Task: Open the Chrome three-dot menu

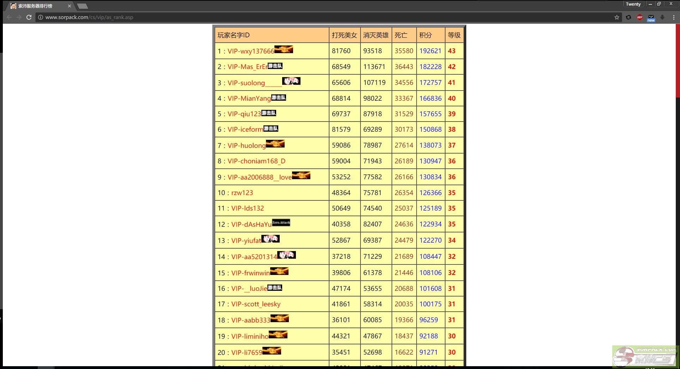Action: tap(673, 17)
